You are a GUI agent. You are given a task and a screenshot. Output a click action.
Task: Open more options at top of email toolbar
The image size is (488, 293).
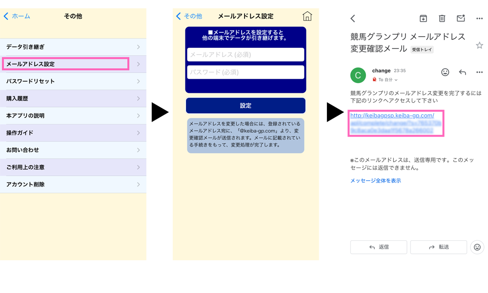479,19
